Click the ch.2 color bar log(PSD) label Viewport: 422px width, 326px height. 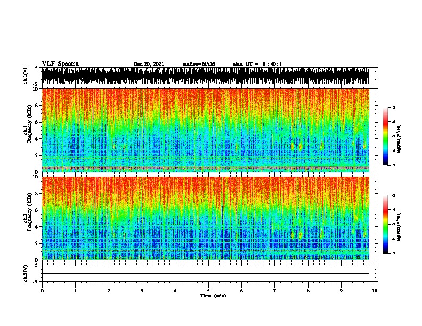pyautogui.click(x=399, y=226)
